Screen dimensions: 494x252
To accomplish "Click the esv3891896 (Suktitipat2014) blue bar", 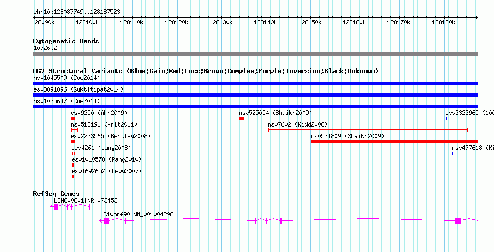I will 255,95.
